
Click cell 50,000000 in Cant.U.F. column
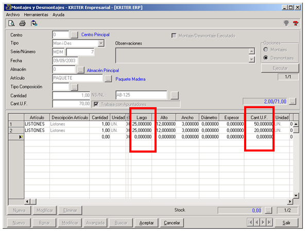[259, 124]
